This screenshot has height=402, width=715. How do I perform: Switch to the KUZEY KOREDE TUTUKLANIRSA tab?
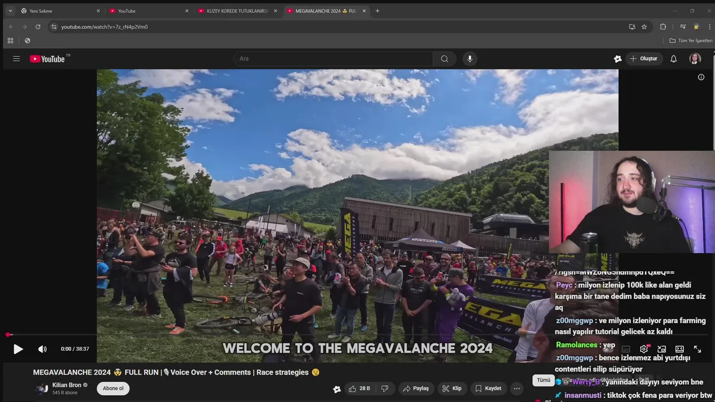(237, 11)
